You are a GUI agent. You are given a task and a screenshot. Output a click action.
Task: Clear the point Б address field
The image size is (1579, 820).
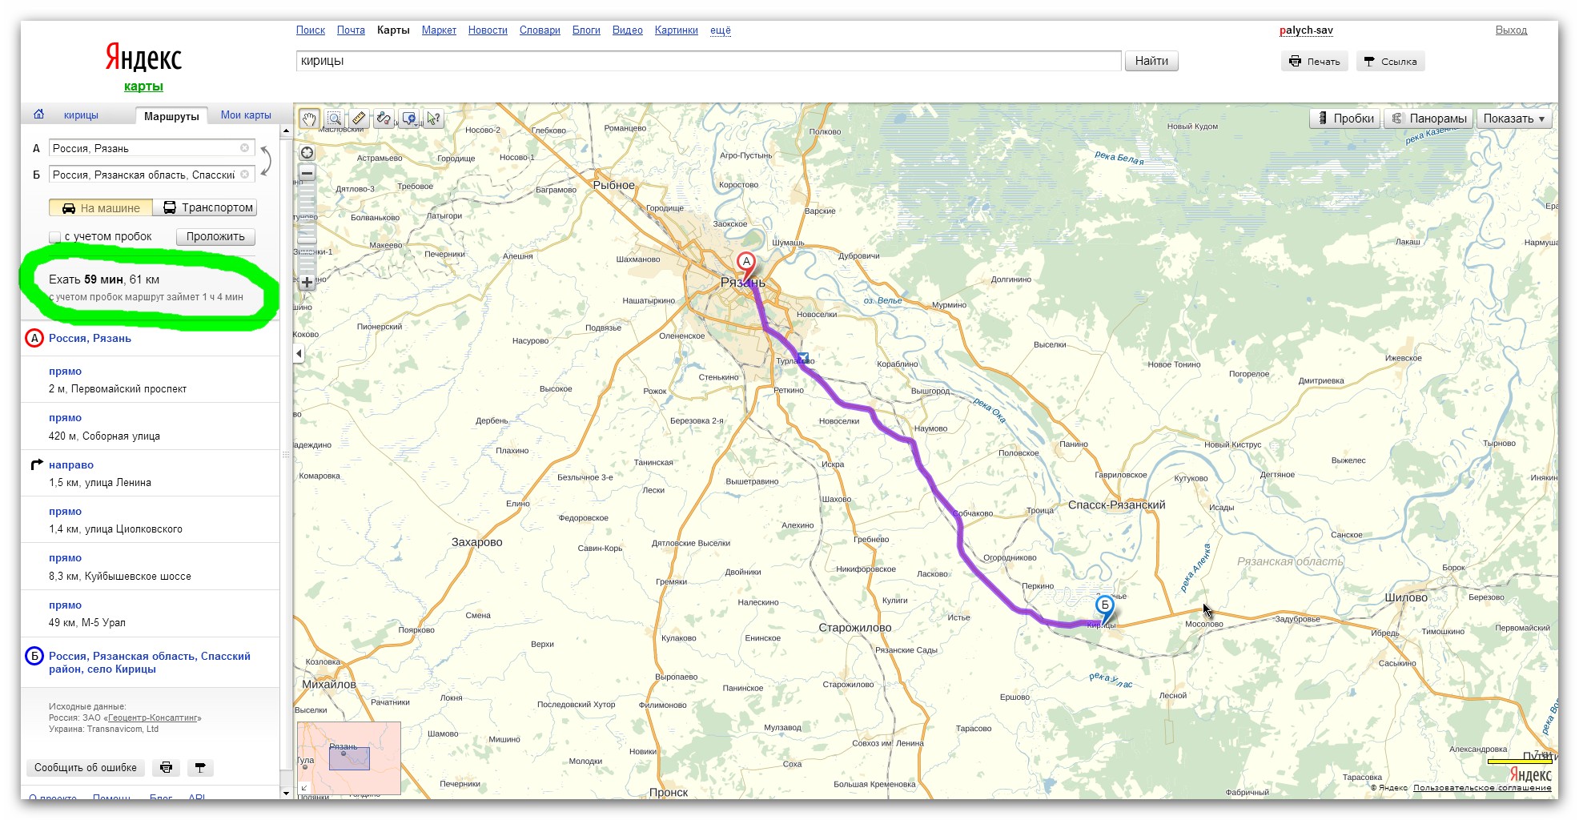coord(244,175)
